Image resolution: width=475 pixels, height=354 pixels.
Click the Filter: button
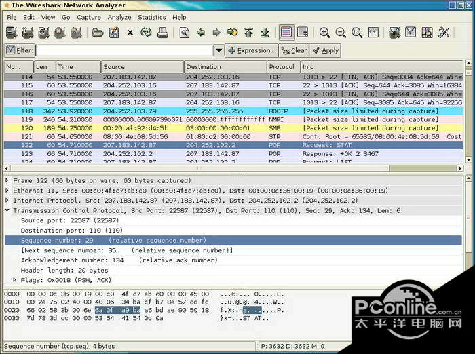pyautogui.click(x=20, y=50)
